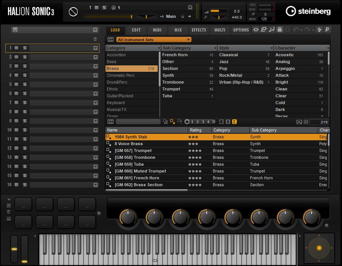
Task: Expand the Style attribute column dropdown
Action: coord(271,48)
